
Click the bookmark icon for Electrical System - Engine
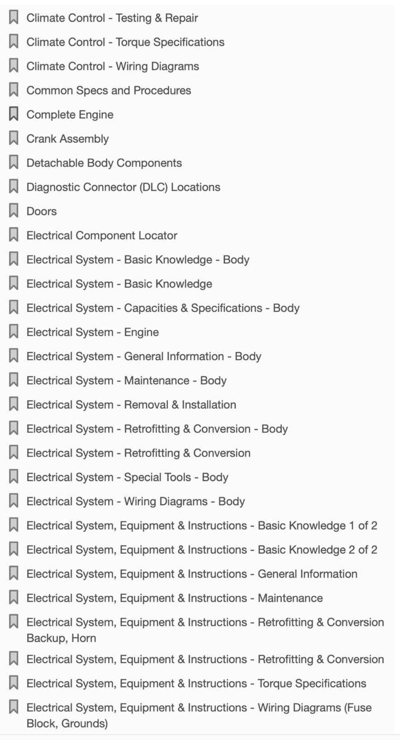coord(13,331)
